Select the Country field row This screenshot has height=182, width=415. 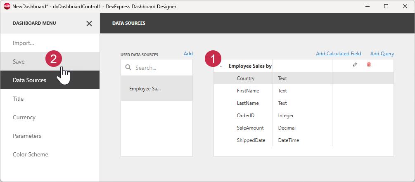(304, 78)
